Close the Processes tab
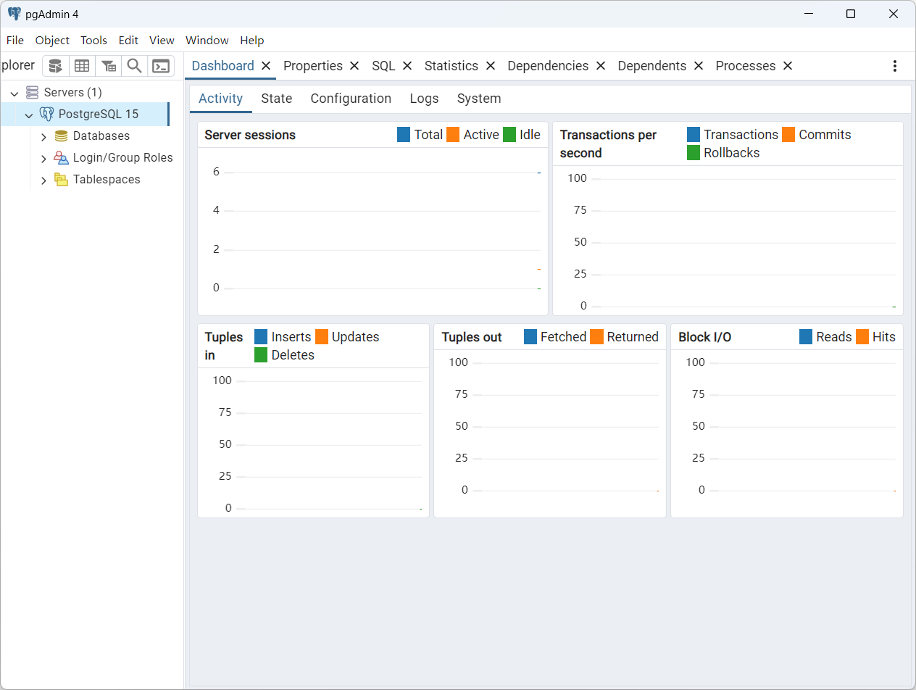916x690 pixels. [x=788, y=66]
